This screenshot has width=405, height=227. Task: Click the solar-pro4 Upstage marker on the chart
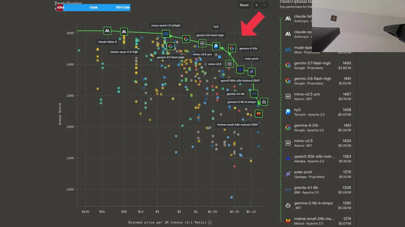coord(252,72)
